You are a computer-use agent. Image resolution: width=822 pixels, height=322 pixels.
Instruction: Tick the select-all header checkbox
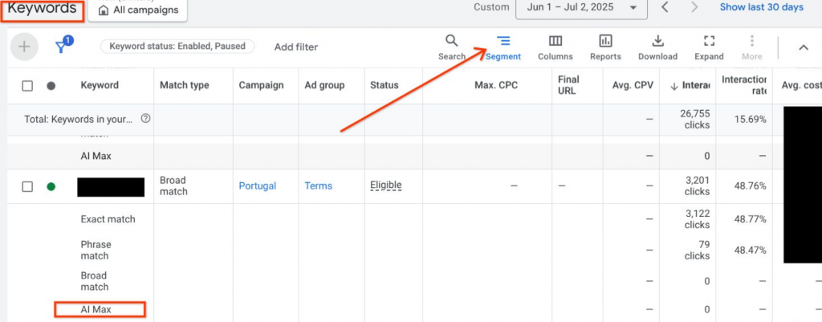tap(27, 86)
